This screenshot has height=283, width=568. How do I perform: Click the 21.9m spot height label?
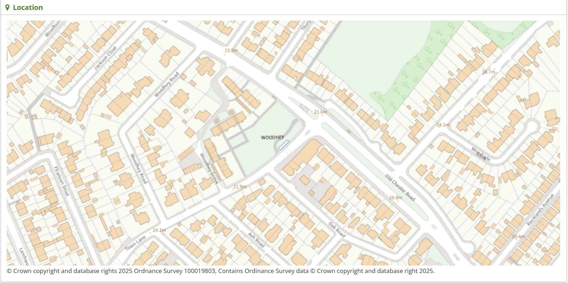tap(240, 187)
